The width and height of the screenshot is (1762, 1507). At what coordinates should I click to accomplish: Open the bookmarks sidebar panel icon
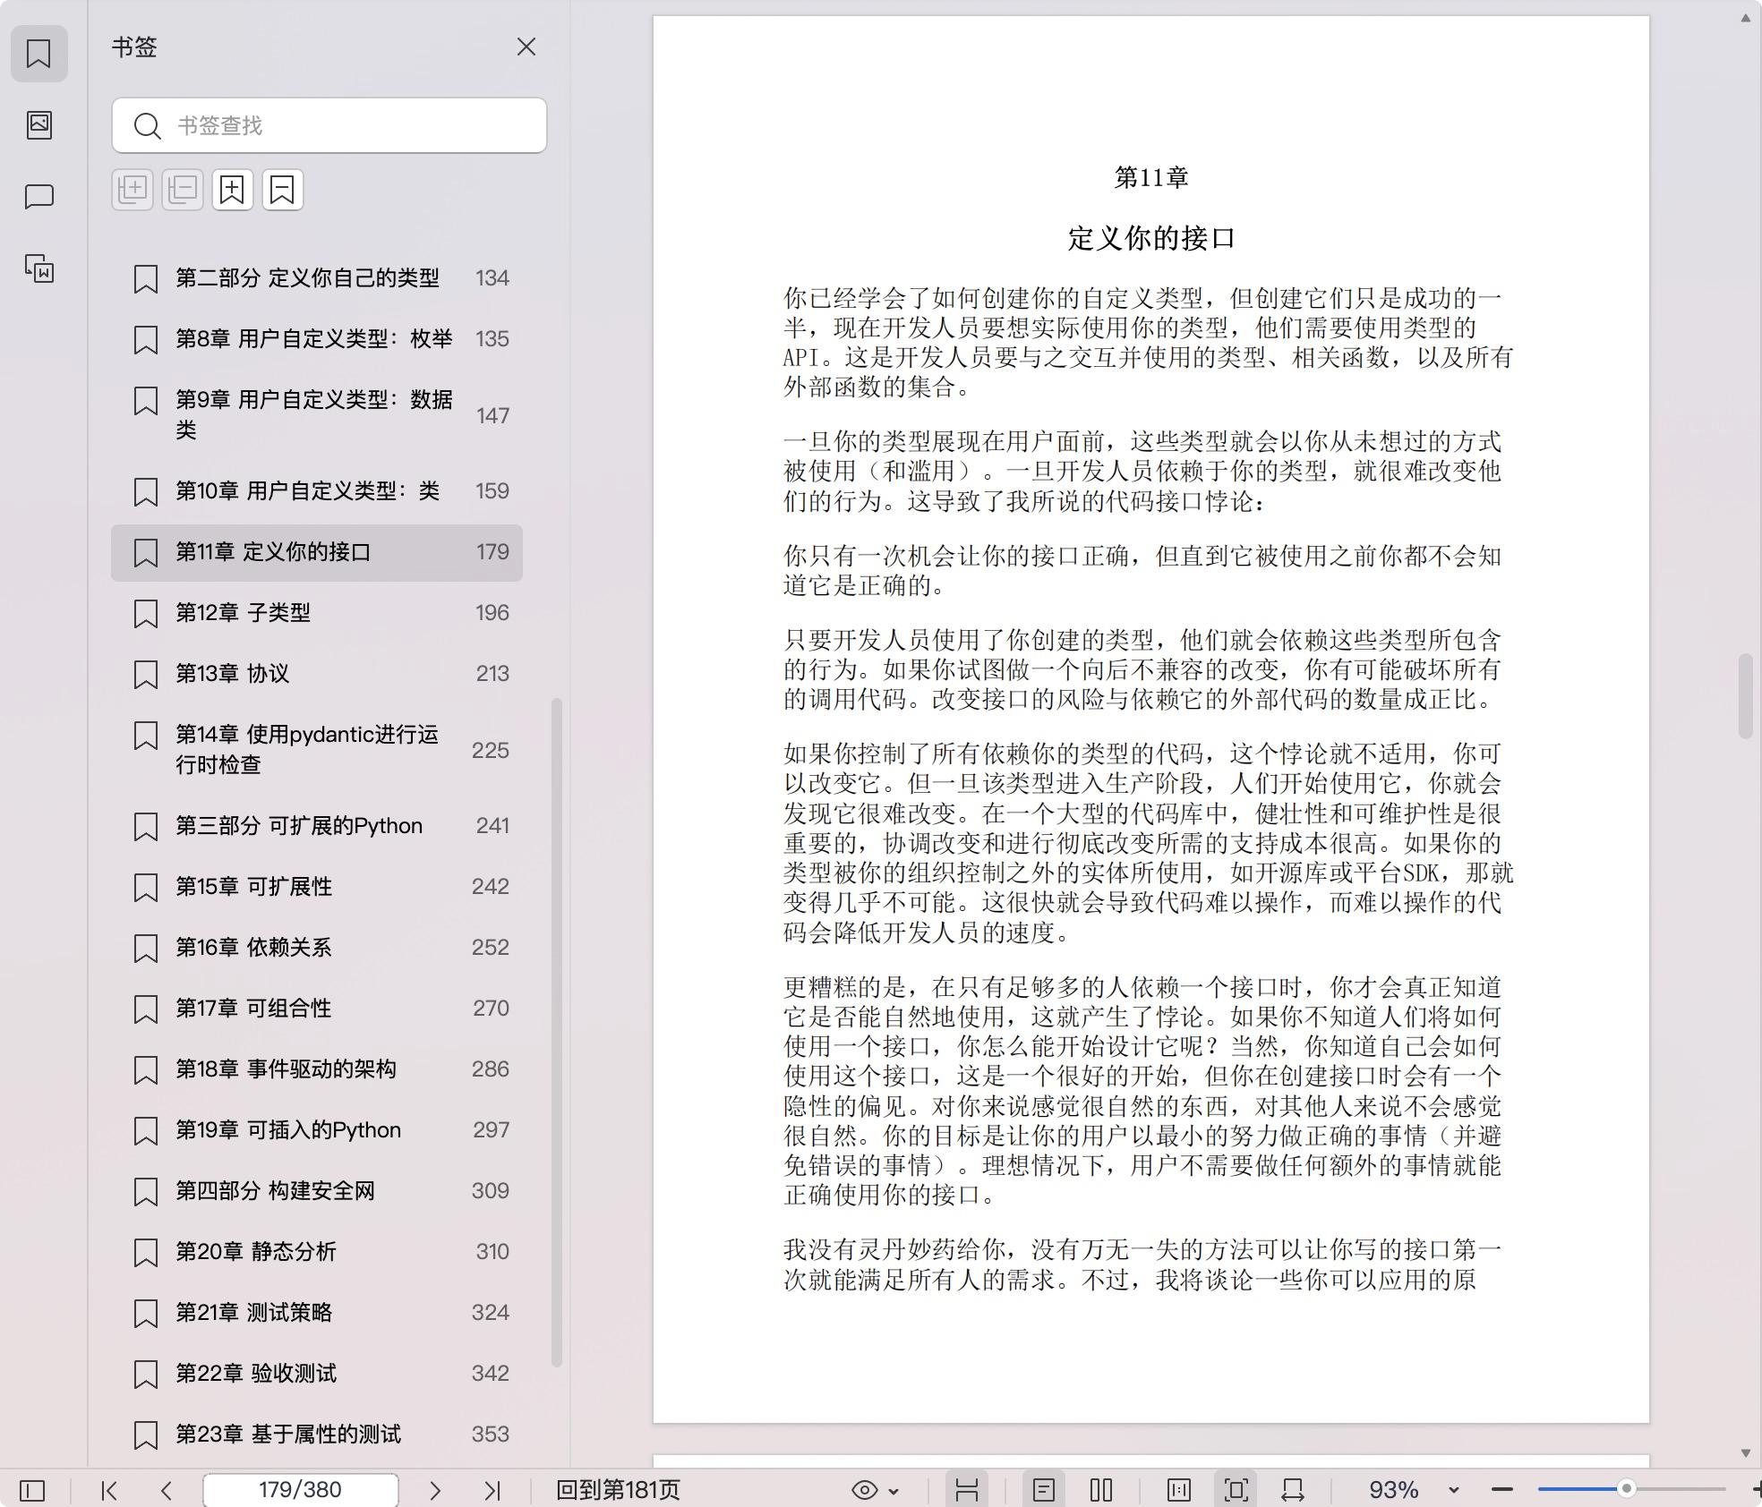tap(38, 54)
